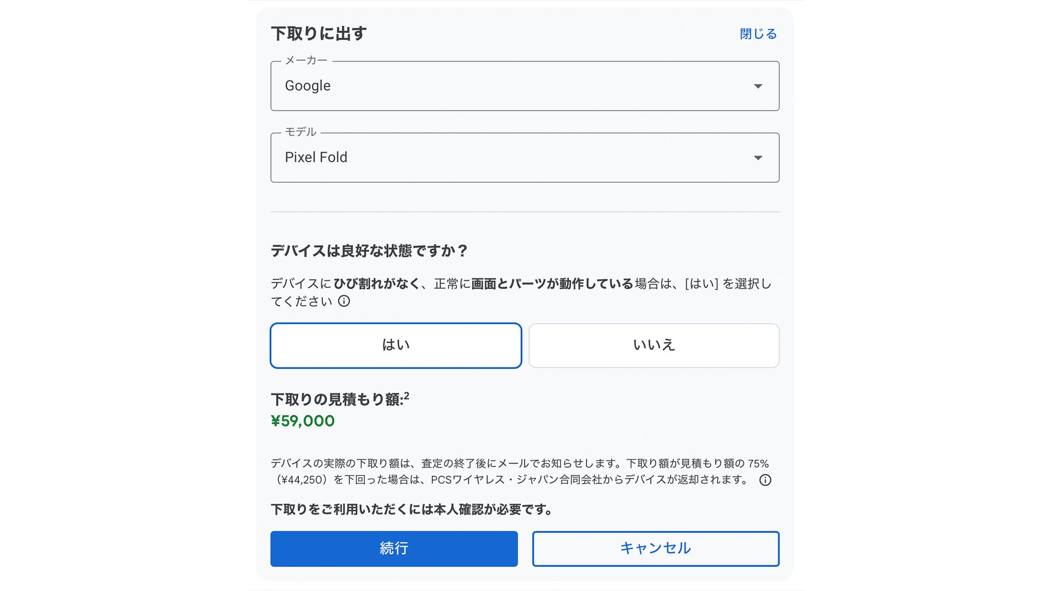Click the モデル field label
Image resolution: width=1052 pixels, height=591 pixels.
coord(300,132)
